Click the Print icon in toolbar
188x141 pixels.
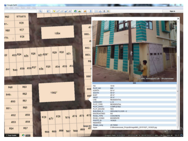pos(100,11)
